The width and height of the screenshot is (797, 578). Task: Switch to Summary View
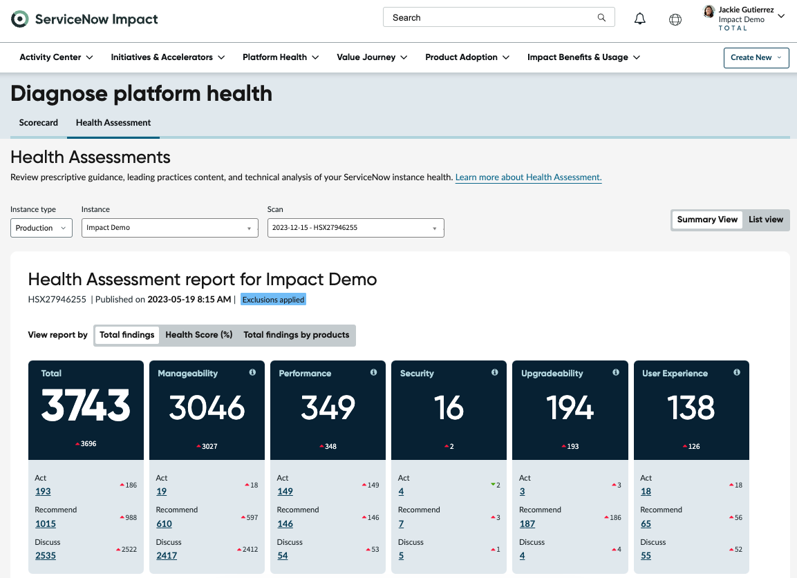tap(707, 220)
